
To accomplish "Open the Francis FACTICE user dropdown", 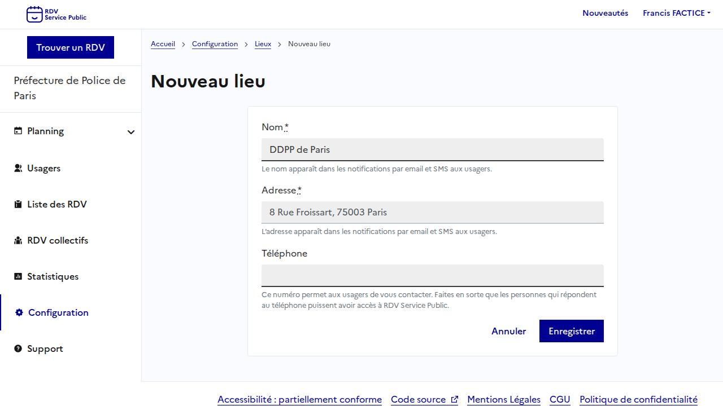I will click(x=676, y=13).
